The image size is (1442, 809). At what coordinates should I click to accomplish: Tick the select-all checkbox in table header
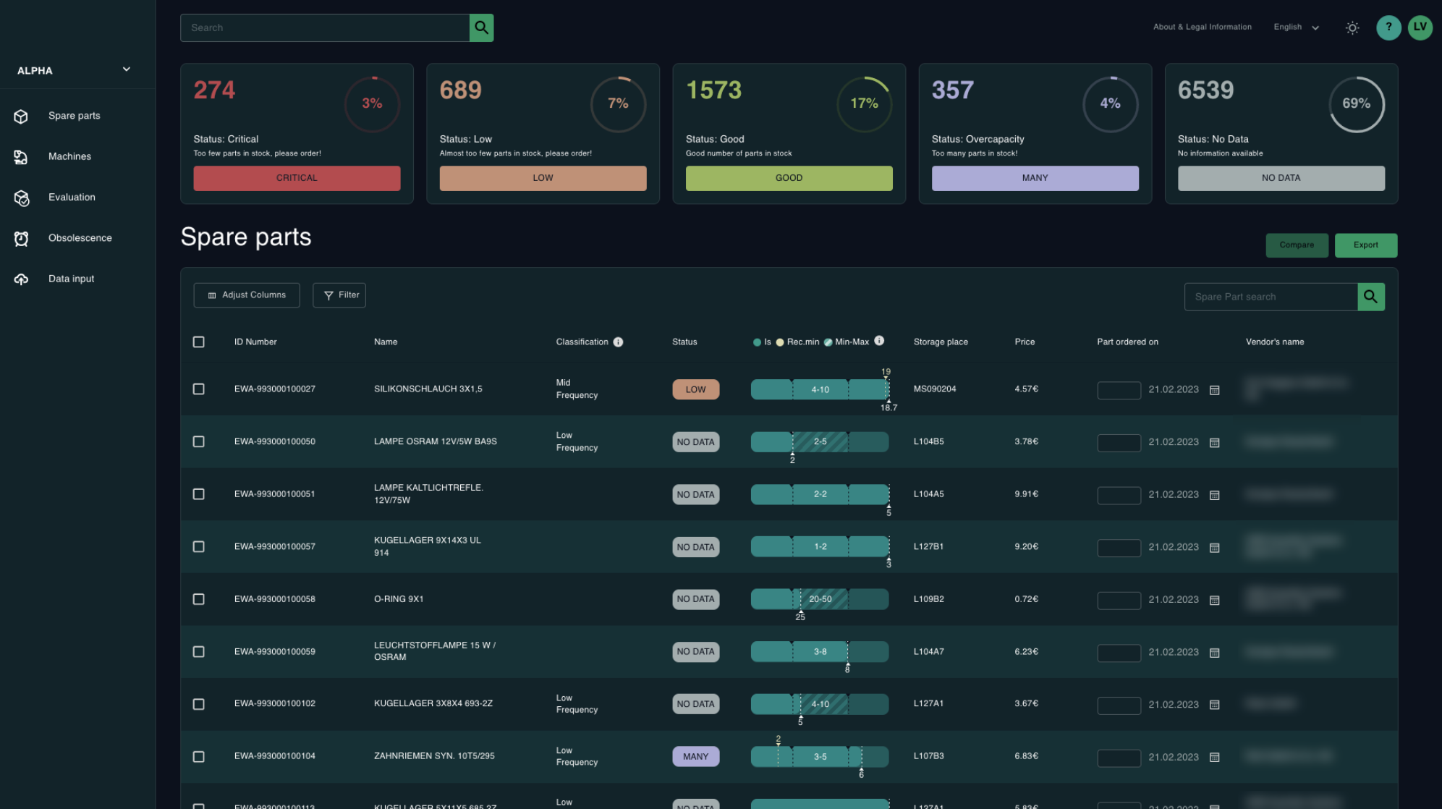[199, 342]
